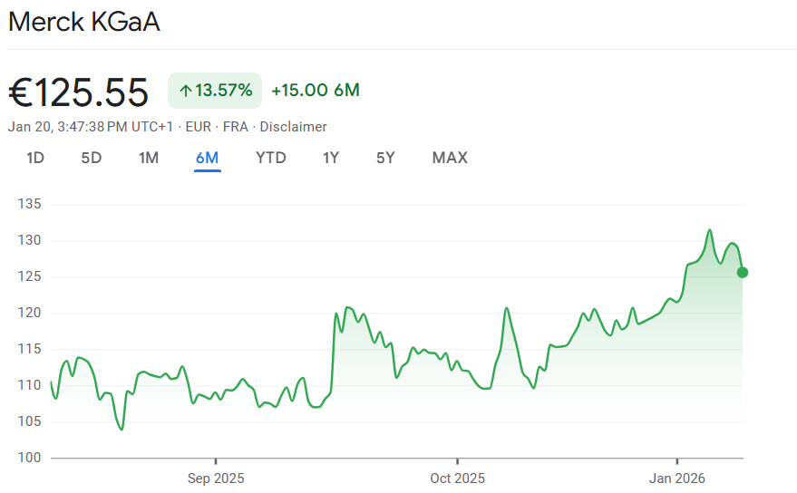Click the 135 y-axis value label
The width and height of the screenshot is (797, 493).
tap(29, 204)
